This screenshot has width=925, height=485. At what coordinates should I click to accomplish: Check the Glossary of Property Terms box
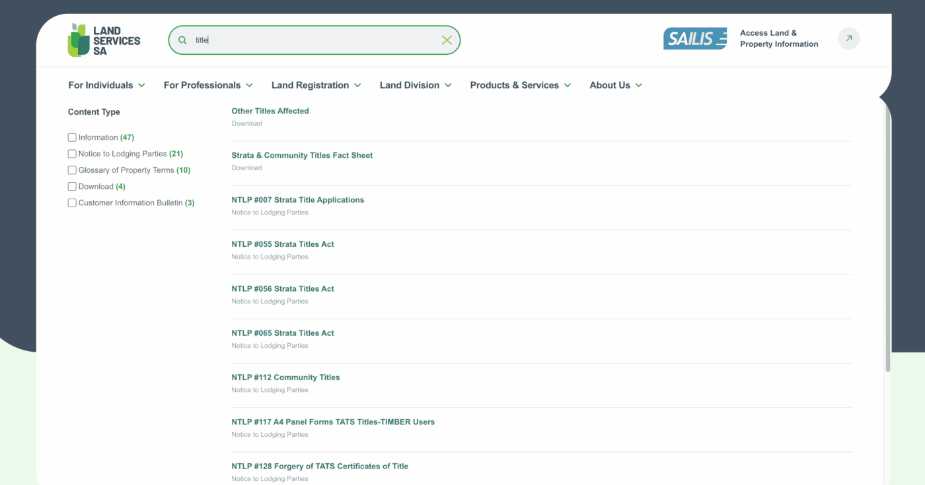click(x=72, y=170)
